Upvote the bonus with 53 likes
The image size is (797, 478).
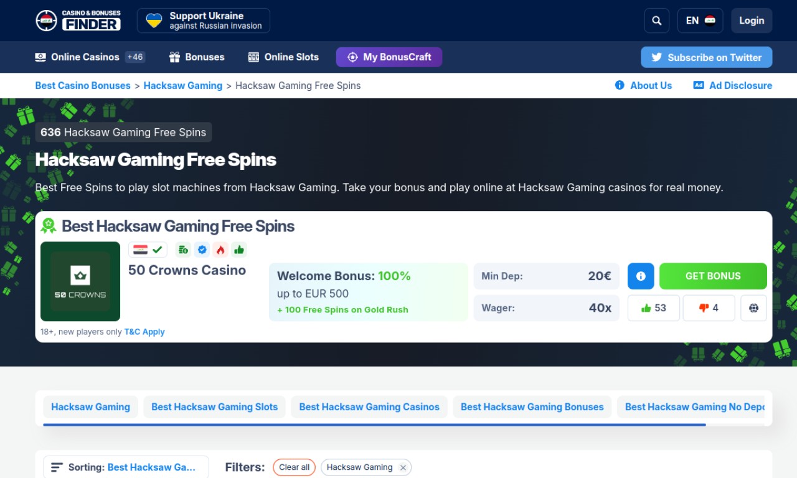coord(654,308)
